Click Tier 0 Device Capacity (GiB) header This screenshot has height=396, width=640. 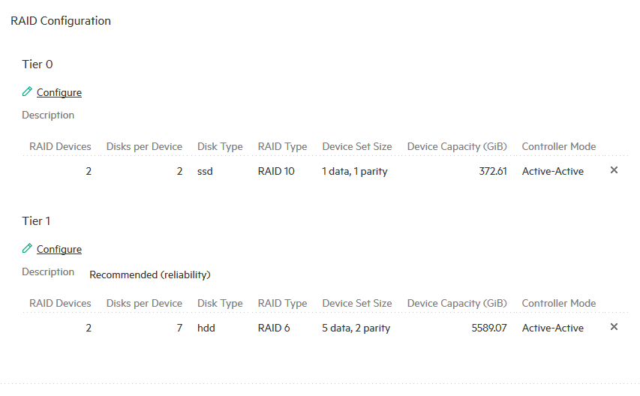coord(457,146)
